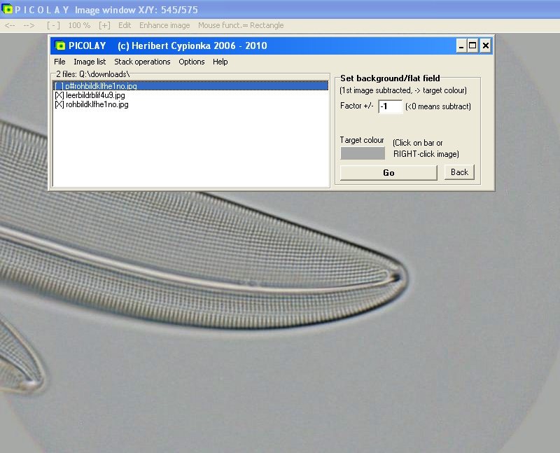Go to previous image with left arrow
The height and width of the screenshot is (453, 560).
click(10, 26)
